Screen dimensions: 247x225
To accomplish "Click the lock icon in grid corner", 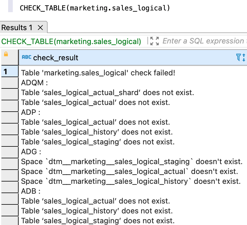I will [6, 54].
